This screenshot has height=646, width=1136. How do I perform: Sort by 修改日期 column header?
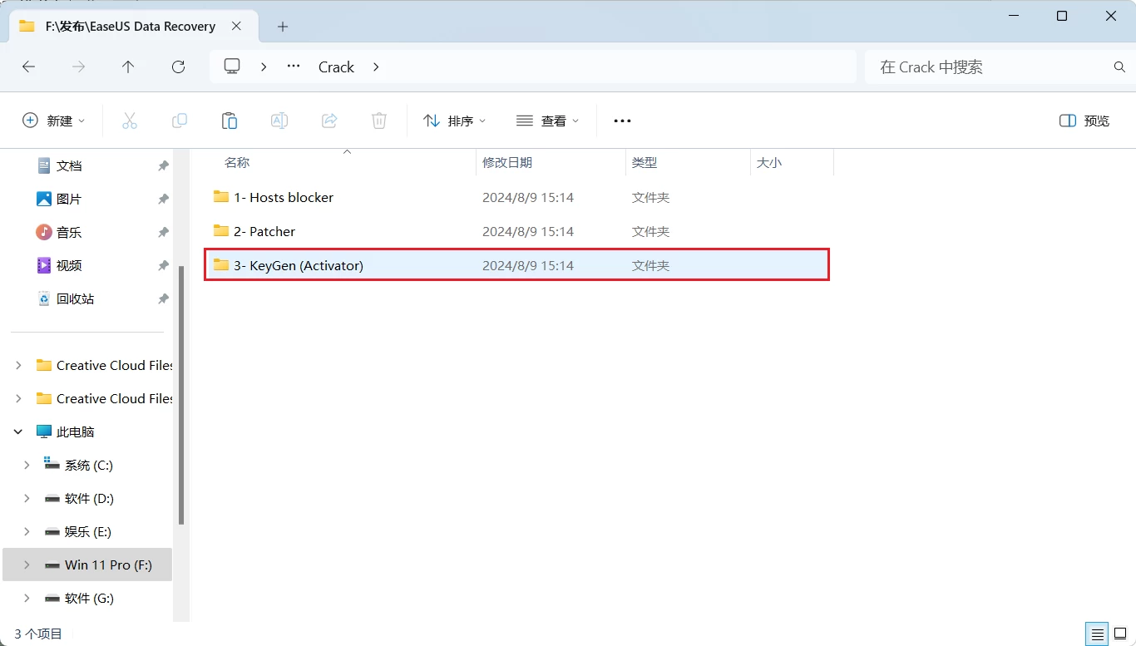(507, 163)
